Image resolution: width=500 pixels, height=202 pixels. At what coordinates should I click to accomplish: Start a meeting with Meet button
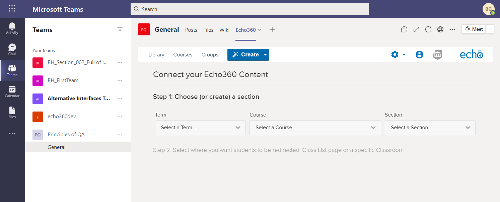[474, 29]
